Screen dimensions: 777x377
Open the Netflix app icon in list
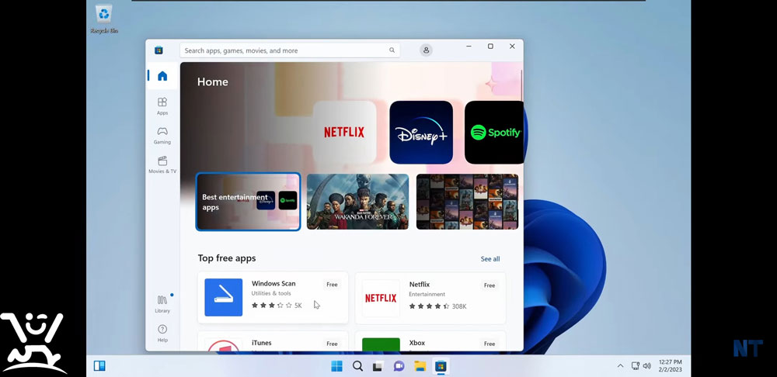pos(381,298)
